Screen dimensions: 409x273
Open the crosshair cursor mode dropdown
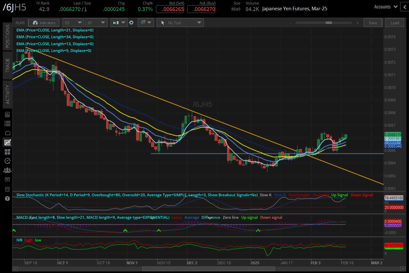pos(146,23)
